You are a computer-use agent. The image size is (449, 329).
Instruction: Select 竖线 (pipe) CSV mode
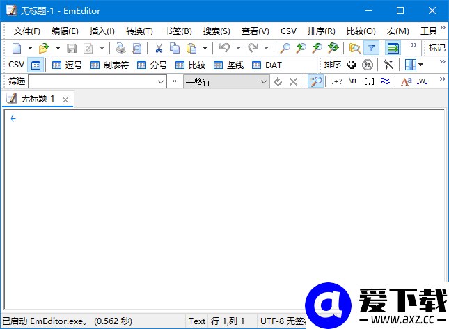click(x=229, y=65)
